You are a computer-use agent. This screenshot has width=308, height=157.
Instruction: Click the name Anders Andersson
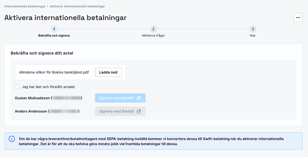[31, 111]
